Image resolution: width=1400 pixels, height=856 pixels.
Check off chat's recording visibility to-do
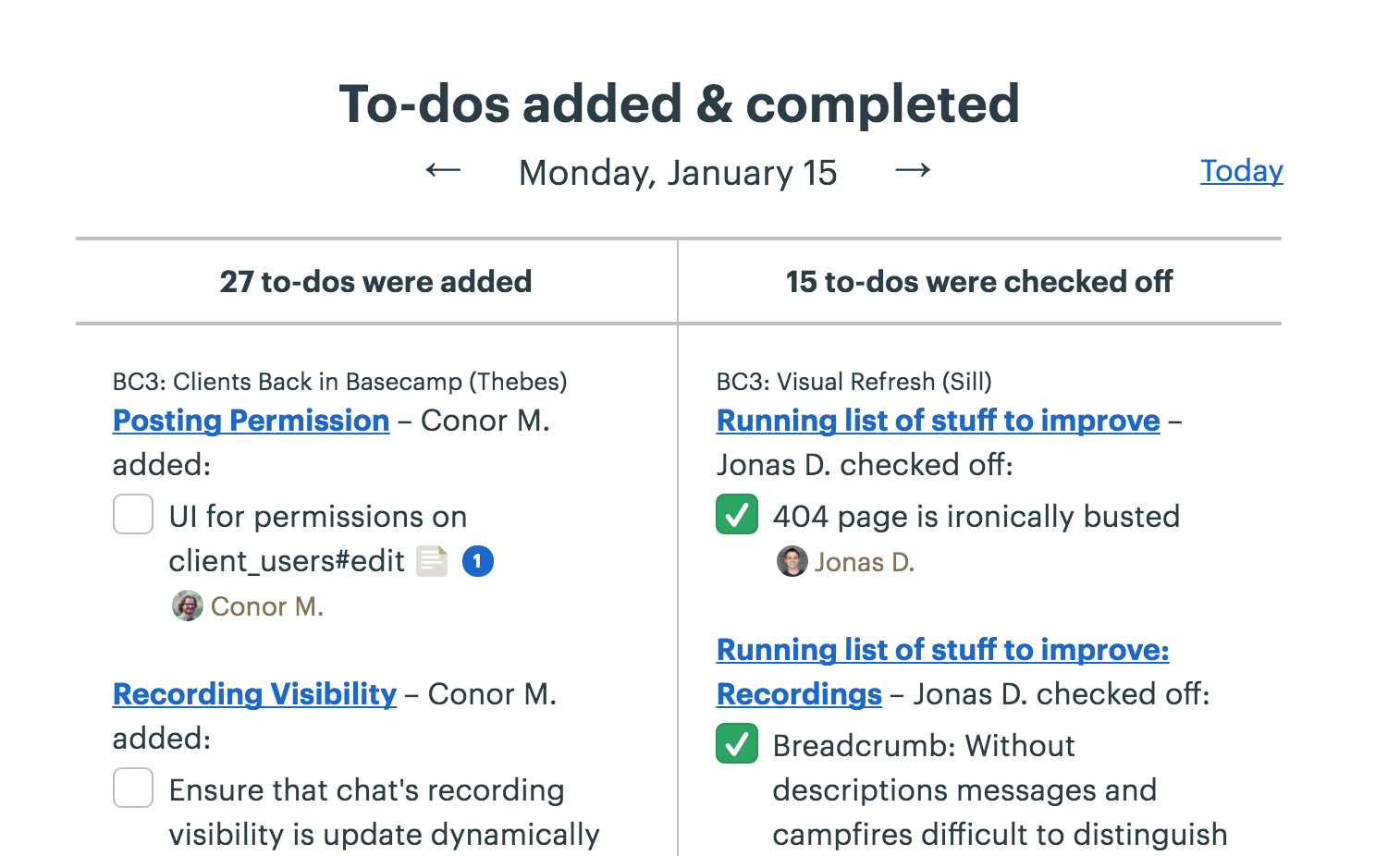click(x=133, y=788)
